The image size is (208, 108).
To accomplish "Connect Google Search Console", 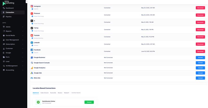I will (x=200, y=63).
